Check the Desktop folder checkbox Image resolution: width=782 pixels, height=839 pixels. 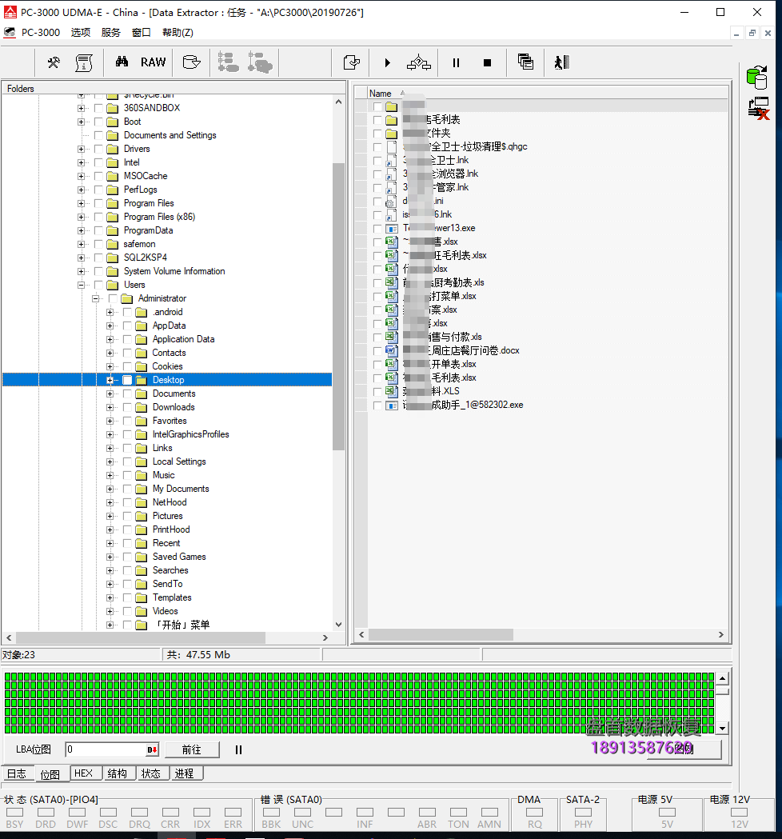(127, 380)
